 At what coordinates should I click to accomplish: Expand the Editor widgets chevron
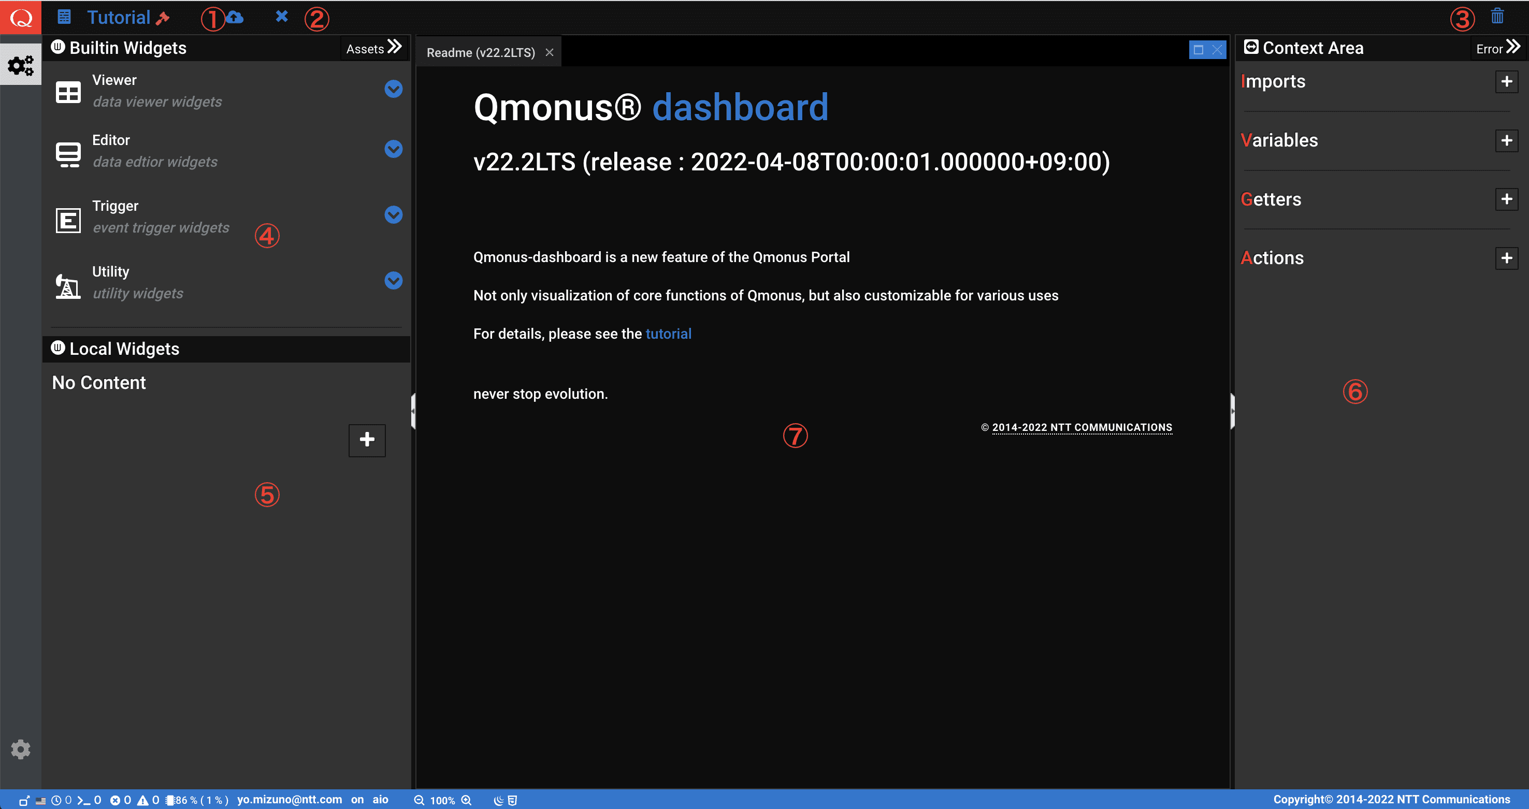(394, 149)
